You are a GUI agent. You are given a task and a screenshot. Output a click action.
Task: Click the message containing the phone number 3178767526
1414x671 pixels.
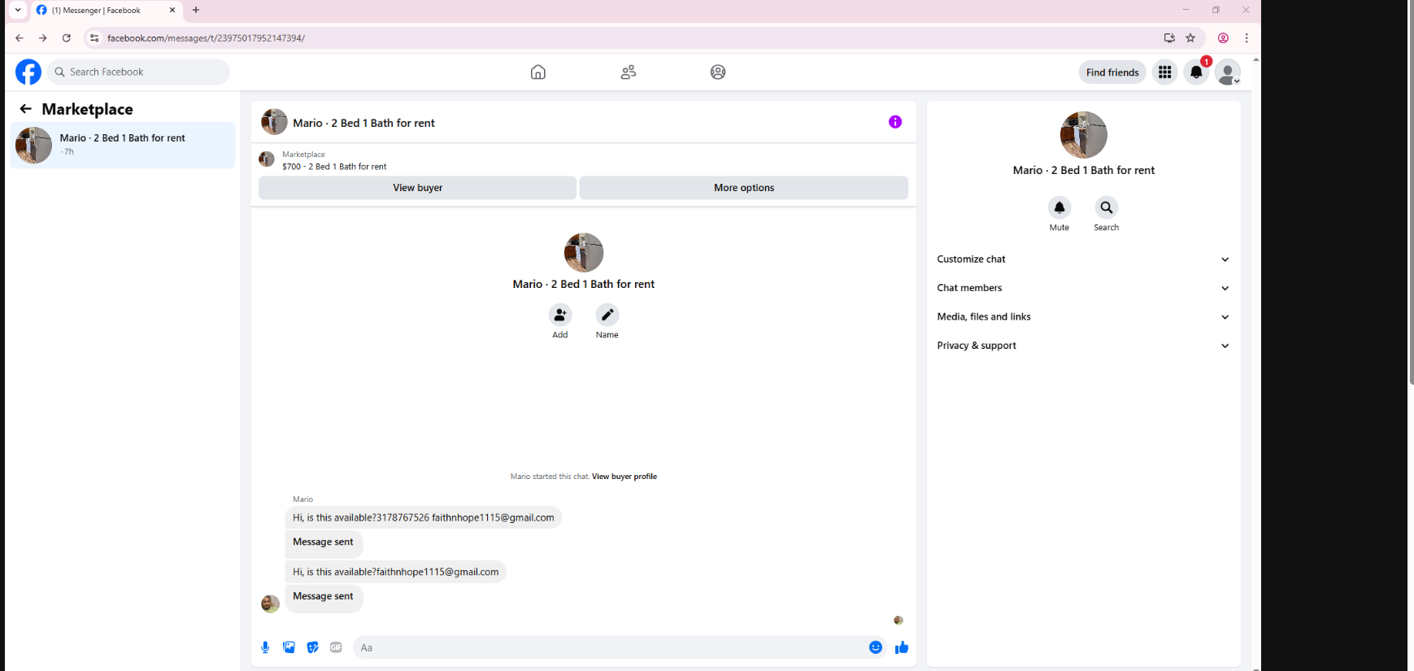(423, 517)
